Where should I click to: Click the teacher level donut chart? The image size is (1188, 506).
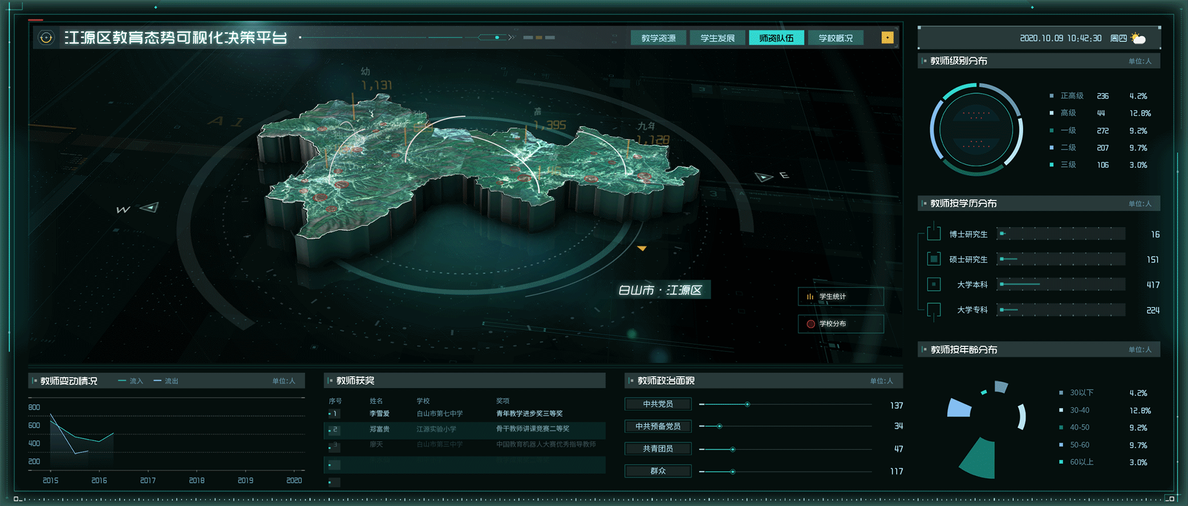point(976,130)
